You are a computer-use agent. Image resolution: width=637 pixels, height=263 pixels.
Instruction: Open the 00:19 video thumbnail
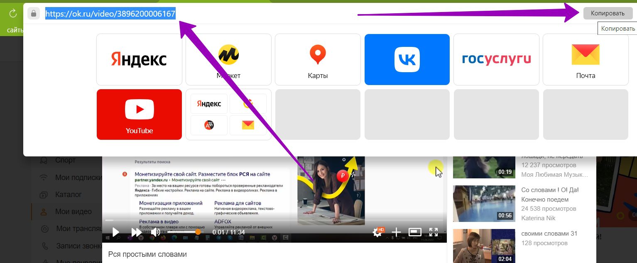484,167
